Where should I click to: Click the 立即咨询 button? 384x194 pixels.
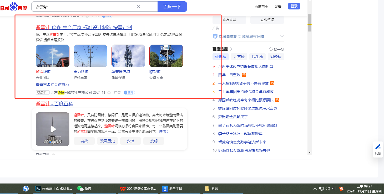coord(267,20)
